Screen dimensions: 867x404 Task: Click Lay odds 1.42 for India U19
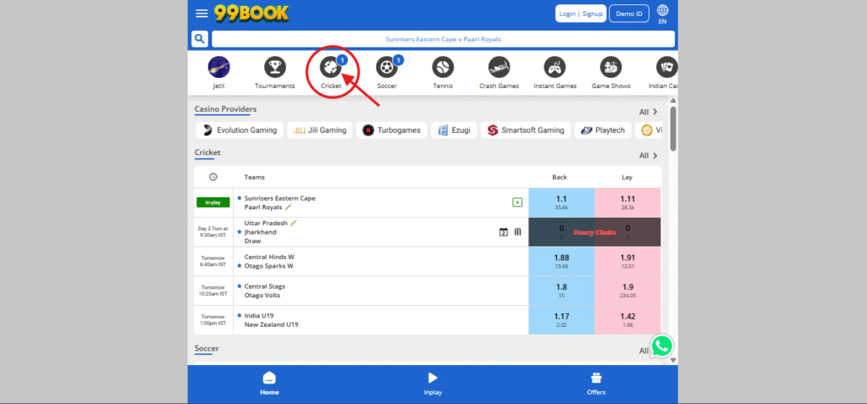tap(627, 320)
